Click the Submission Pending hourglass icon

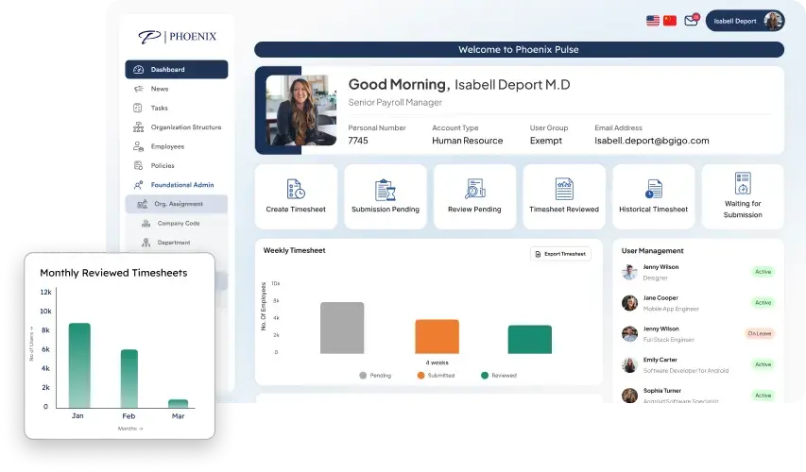coord(386,190)
